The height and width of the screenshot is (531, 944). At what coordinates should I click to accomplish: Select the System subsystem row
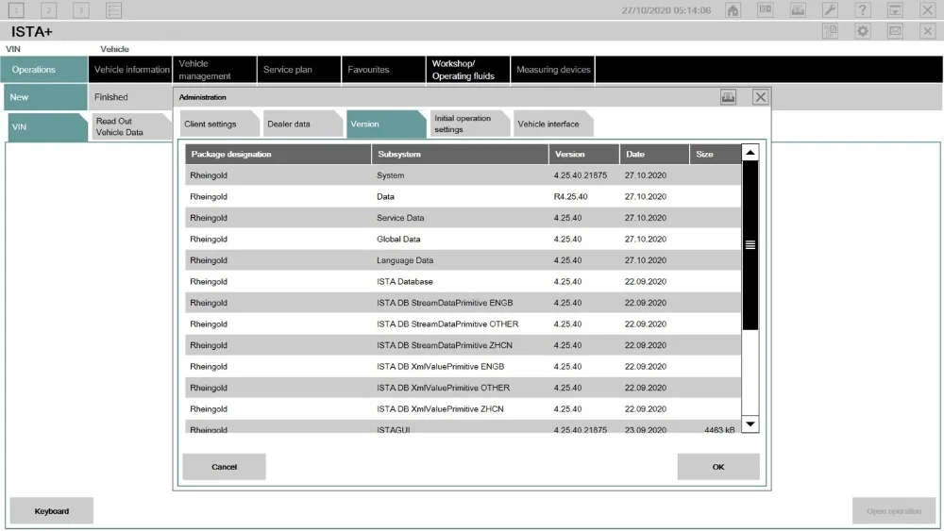click(463, 175)
